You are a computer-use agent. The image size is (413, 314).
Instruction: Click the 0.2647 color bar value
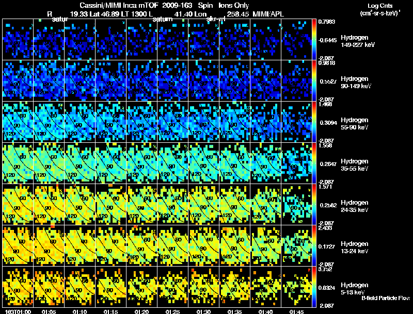[x=328, y=164]
